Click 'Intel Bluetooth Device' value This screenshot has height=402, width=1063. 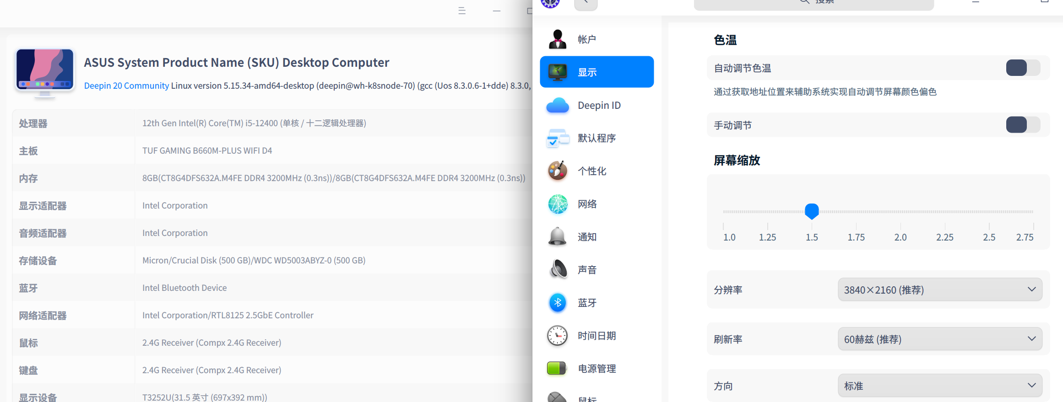click(x=184, y=288)
